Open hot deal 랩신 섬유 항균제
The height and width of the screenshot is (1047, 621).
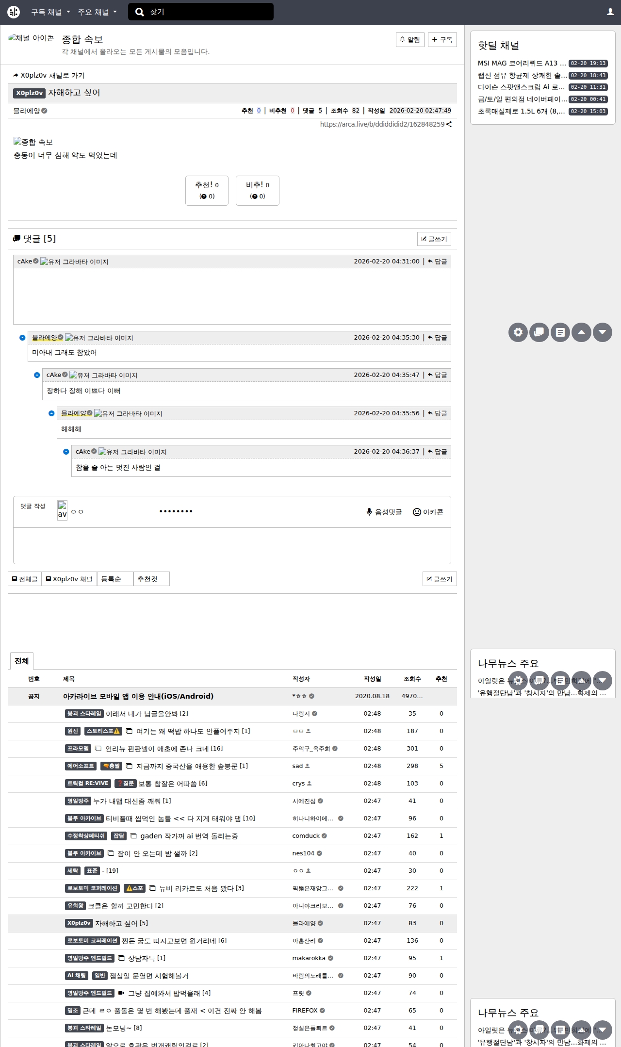pos(522,75)
